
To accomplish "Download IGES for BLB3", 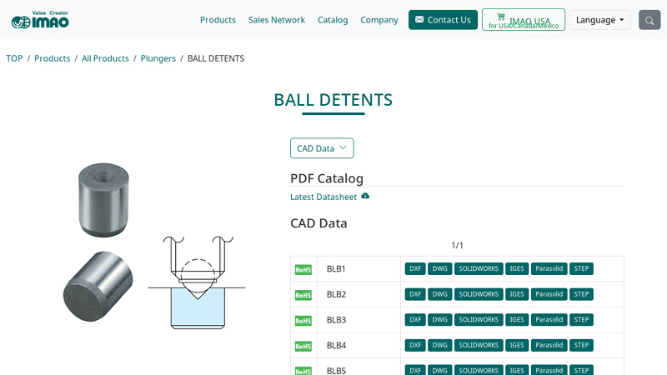I will point(517,320).
